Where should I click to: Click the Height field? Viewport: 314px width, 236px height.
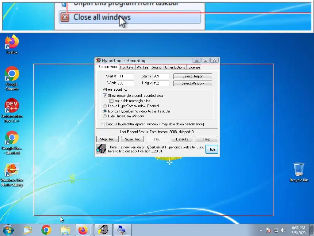[x=161, y=83]
